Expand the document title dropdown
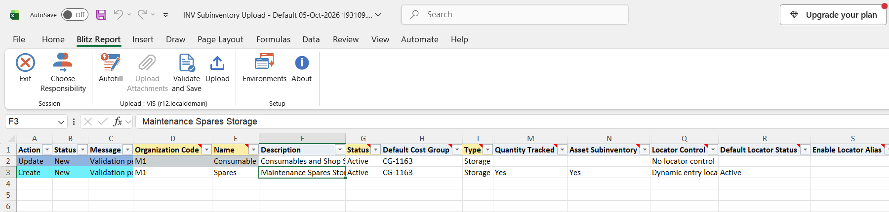This screenshot has width=889, height=212. (x=378, y=15)
